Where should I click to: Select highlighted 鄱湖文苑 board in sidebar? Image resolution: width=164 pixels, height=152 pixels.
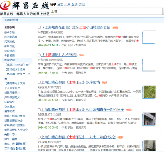[10, 60]
